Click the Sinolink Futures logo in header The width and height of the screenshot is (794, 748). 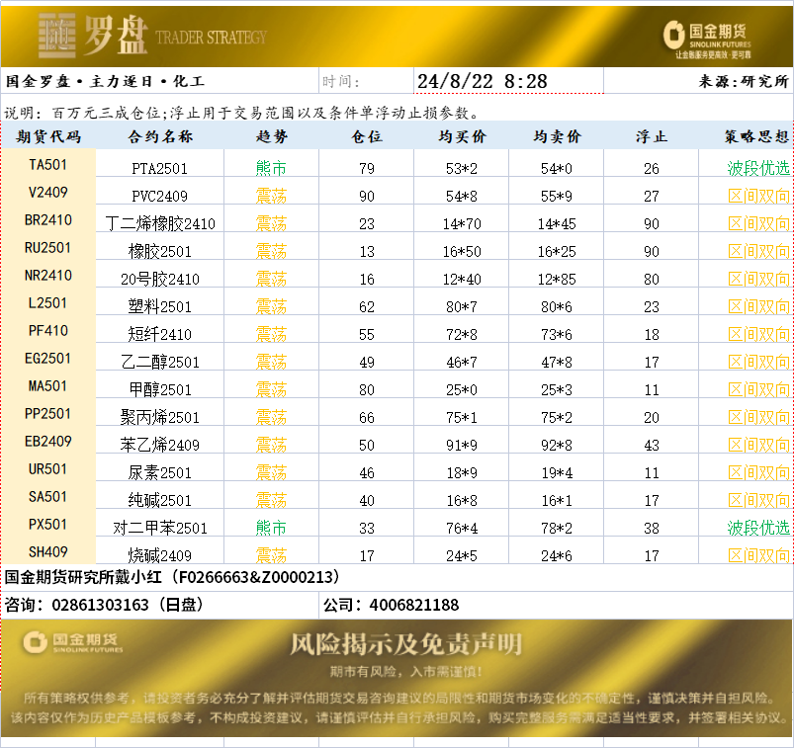(707, 40)
